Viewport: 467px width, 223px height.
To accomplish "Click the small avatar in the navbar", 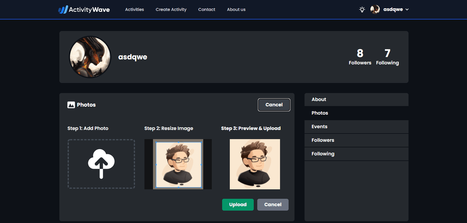I will point(375,9).
